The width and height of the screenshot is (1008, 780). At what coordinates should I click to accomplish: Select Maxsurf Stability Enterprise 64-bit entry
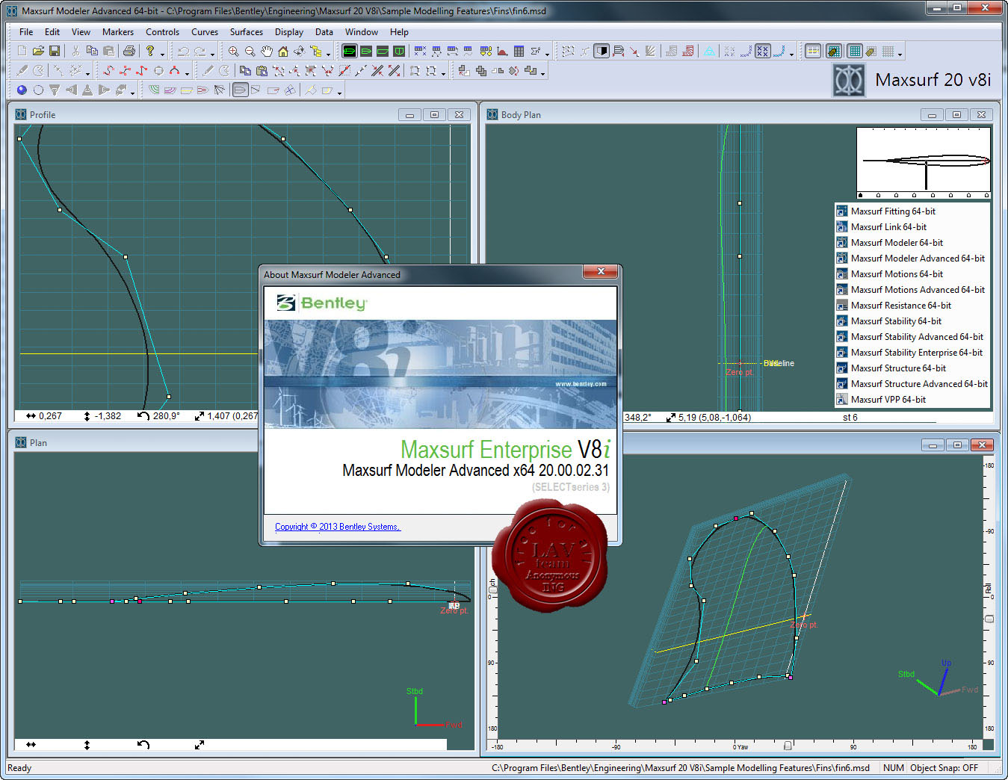pos(917,353)
